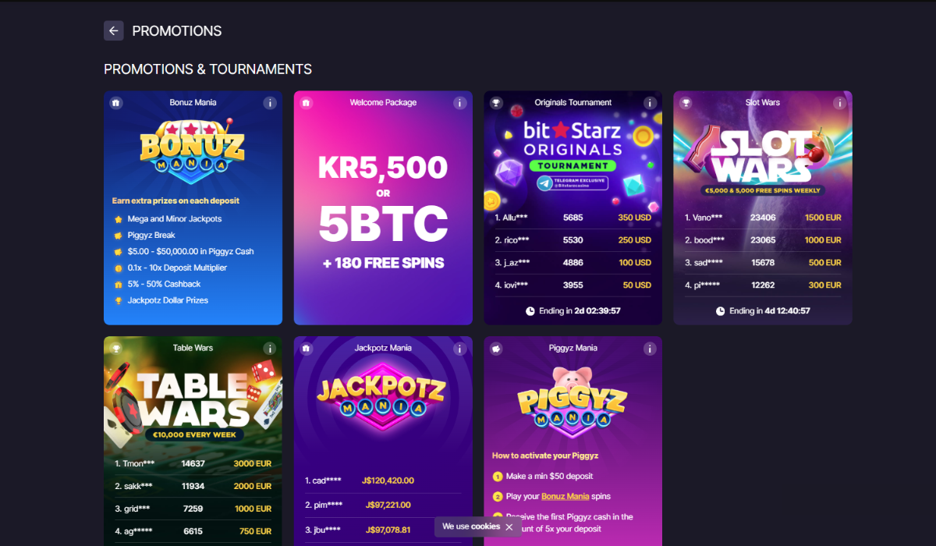Screen dimensions: 936x546
Task: Open info icon on Bonuz Mania card
Action: click(270, 103)
